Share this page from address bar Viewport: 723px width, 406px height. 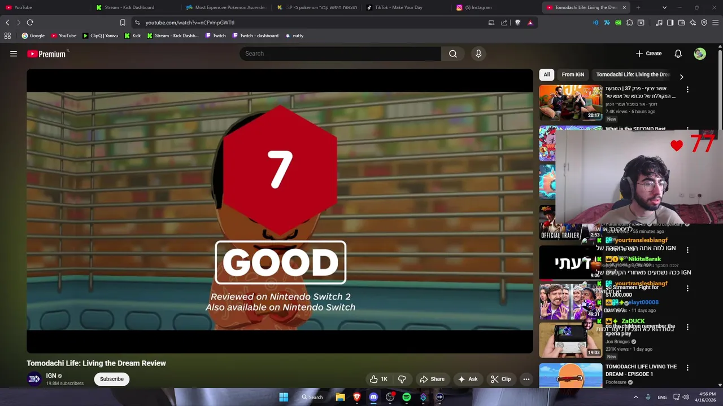(x=504, y=23)
